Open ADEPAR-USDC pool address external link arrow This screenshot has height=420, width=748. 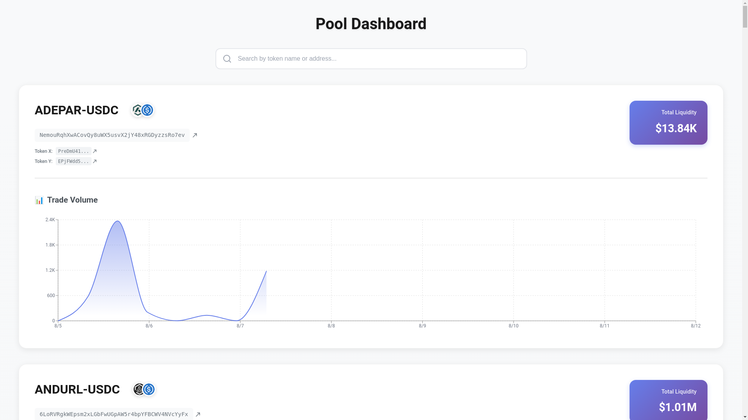195,135
